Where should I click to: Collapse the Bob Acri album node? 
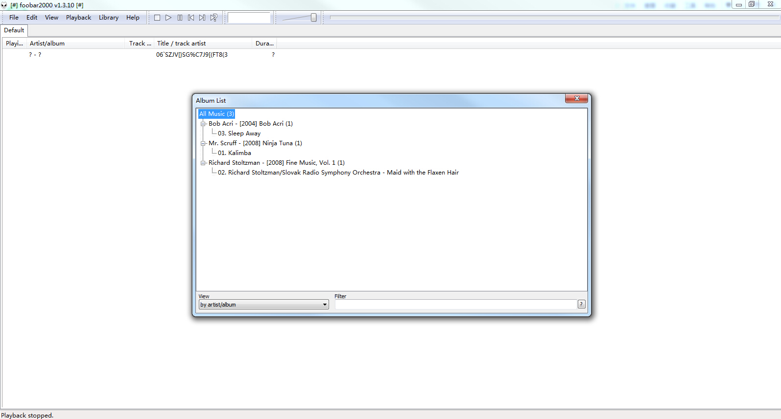tap(203, 124)
